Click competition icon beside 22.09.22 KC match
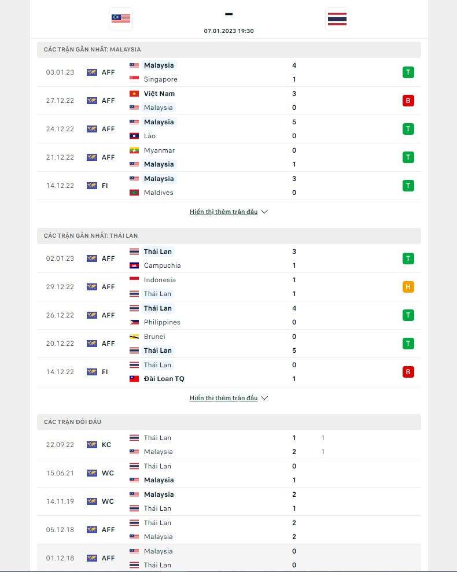This screenshot has width=457, height=572. [91, 445]
